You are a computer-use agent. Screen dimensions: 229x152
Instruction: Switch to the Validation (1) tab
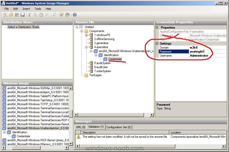(x=96, y=127)
